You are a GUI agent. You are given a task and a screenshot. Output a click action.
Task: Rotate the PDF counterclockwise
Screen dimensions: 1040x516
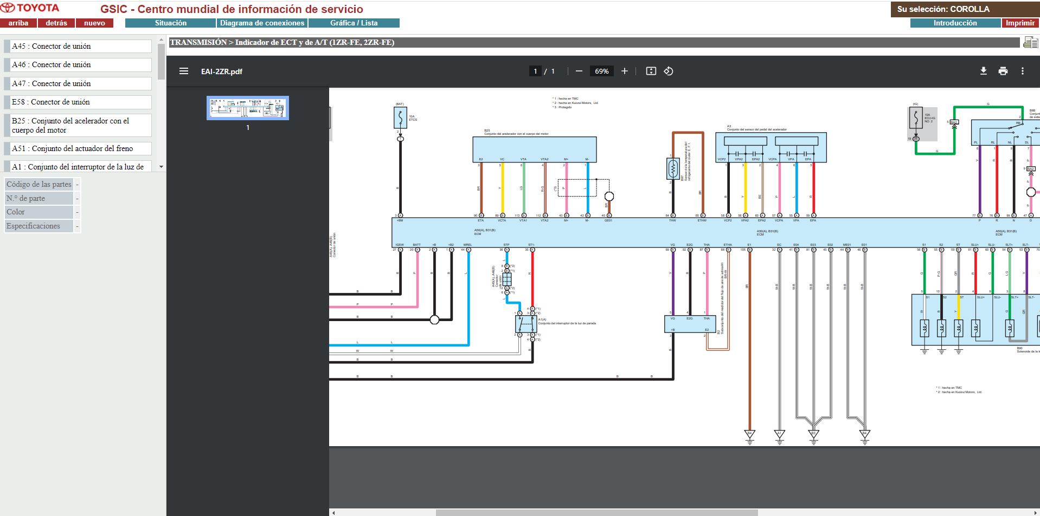pyautogui.click(x=669, y=71)
